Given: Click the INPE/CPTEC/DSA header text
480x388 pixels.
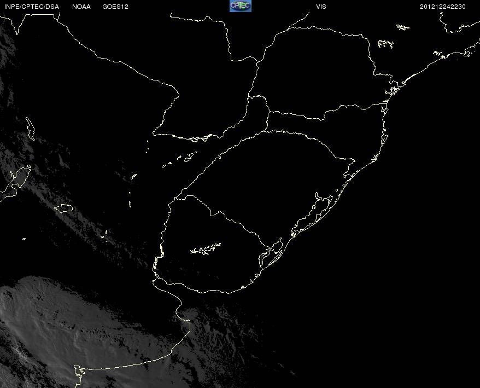Looking at the screenshot, I should tap(32, 7).
